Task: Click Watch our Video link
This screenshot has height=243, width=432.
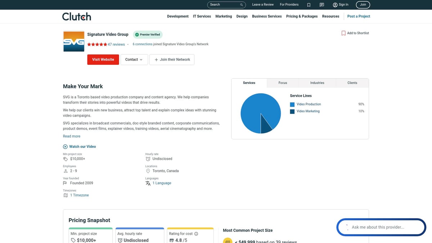Action: [x=82, y=147]
